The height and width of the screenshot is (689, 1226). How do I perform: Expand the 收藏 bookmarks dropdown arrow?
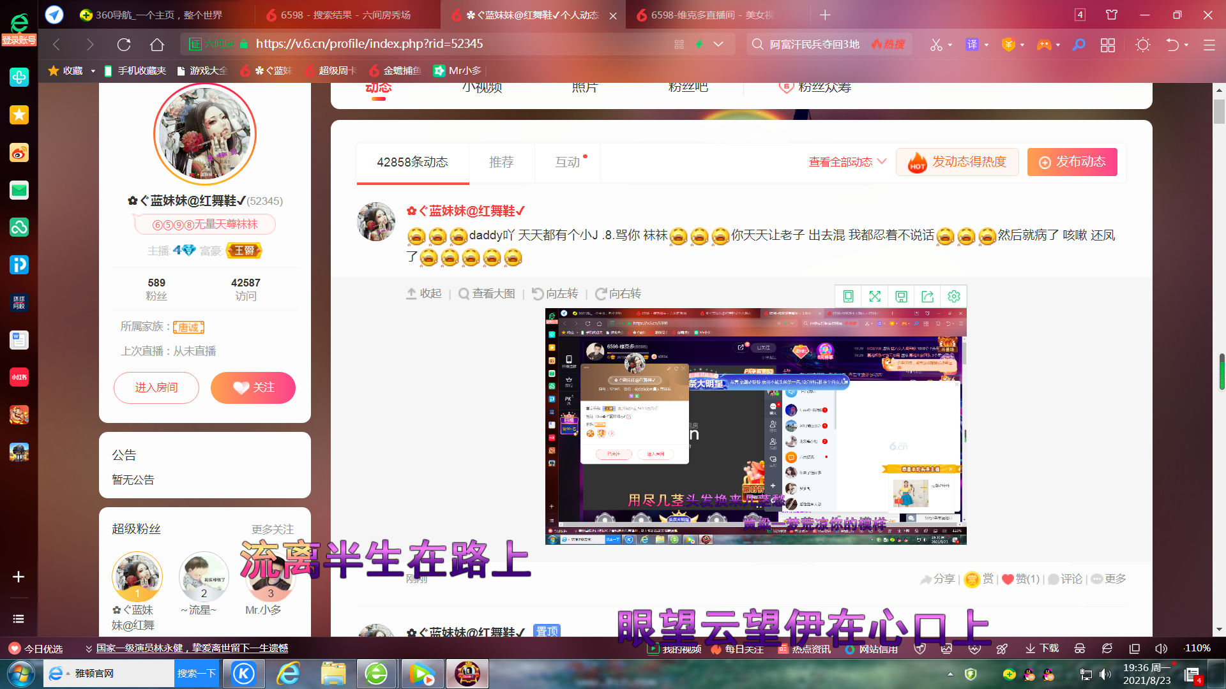(x=93, y=71)
